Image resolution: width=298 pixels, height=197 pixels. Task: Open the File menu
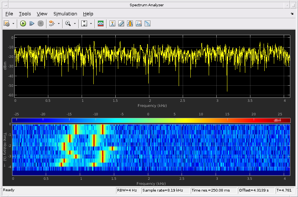[9, 14]
